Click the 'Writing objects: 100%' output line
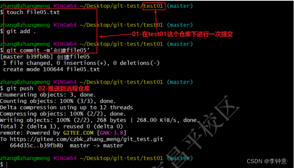 point(99,120)
